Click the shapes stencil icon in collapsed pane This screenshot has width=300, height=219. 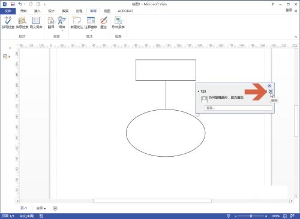click(5, 57)
